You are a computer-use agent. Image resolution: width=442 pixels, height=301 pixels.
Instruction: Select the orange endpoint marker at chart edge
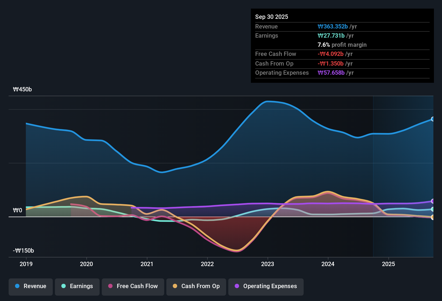pos(433,217)
